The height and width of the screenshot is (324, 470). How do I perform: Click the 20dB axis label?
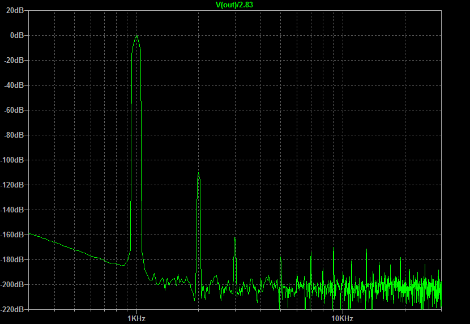point(15,11)
